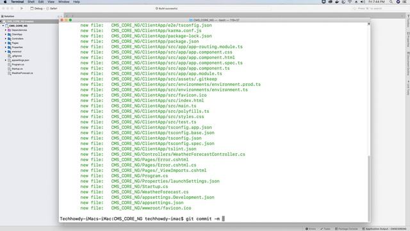The height and width of the screenshot is (231, 410).
Task: Open the Application Output pad
Action: 384,229
